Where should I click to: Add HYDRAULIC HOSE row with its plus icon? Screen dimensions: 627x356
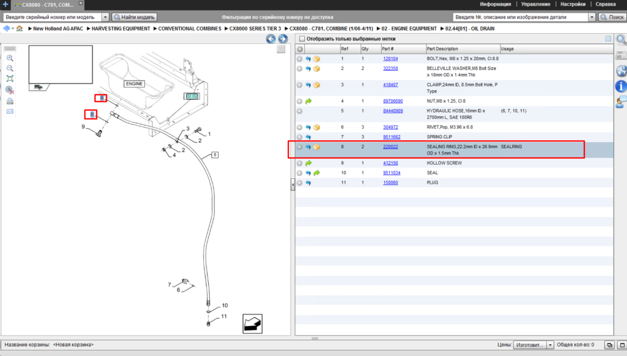click(300, 111)
